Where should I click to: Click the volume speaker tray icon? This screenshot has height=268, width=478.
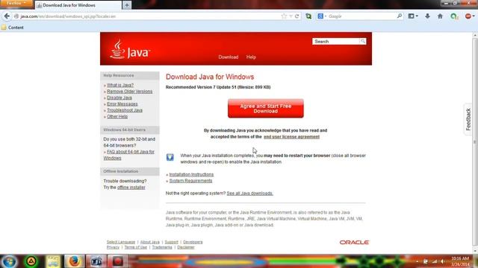click(442, 261)
